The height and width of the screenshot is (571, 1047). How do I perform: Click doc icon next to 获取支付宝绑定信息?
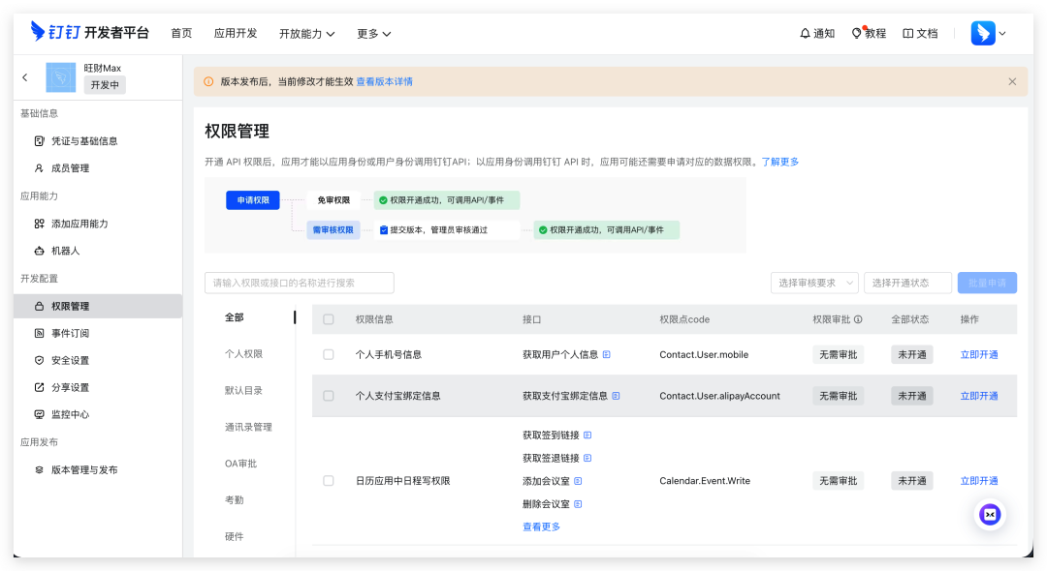pos(616,396)
